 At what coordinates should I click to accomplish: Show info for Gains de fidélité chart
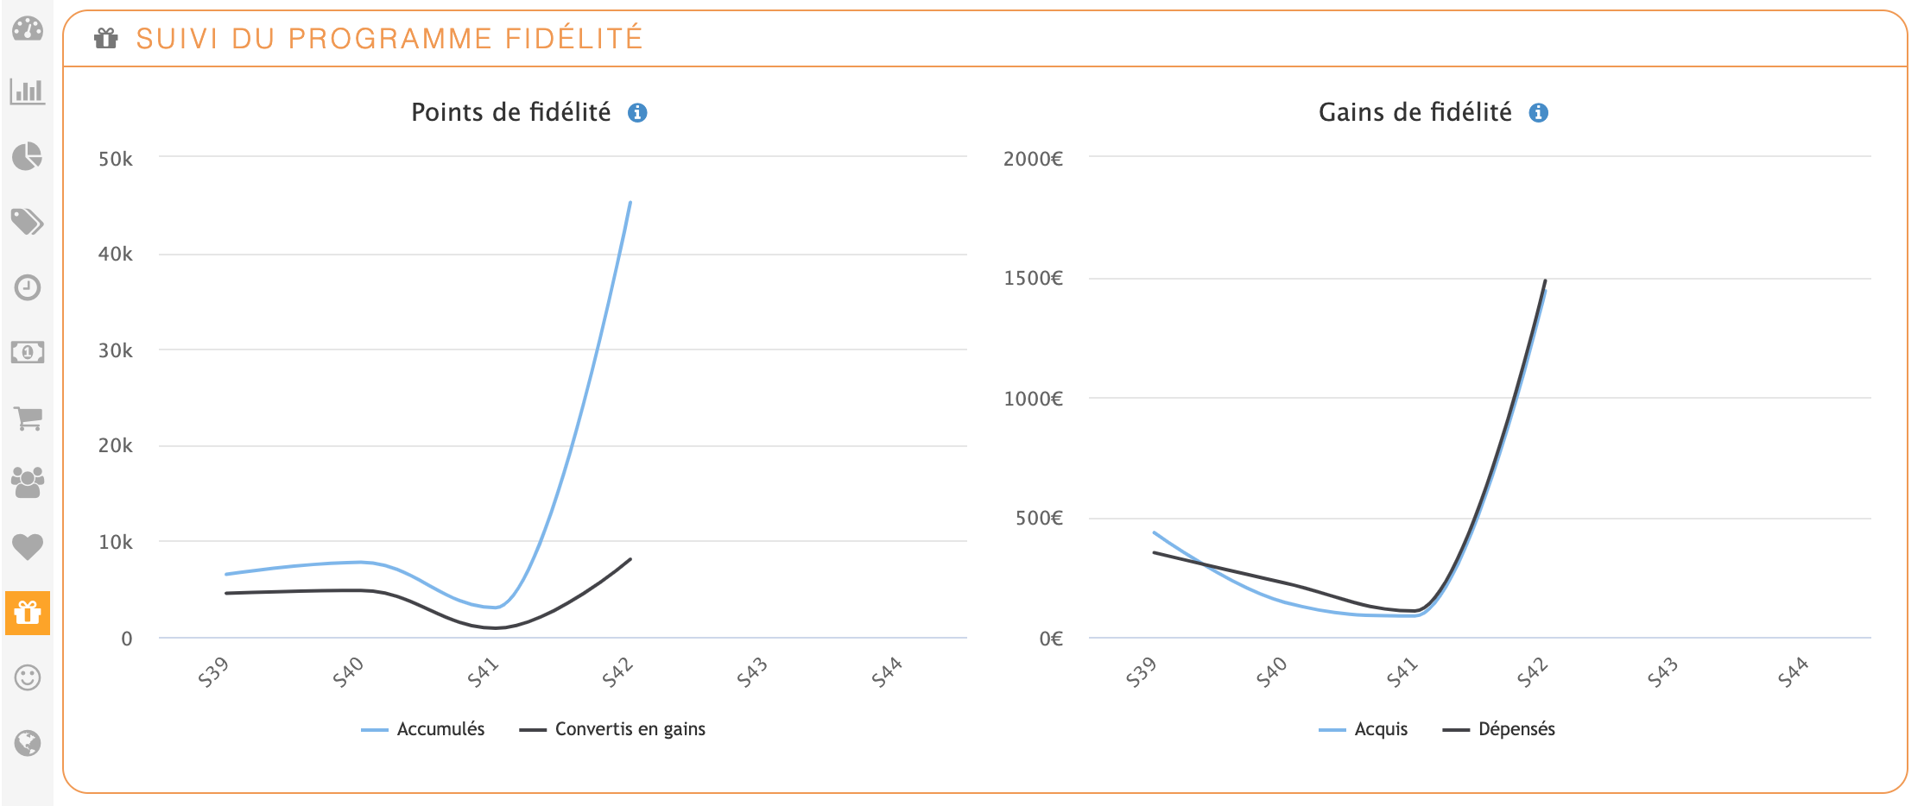point(1538,113)
